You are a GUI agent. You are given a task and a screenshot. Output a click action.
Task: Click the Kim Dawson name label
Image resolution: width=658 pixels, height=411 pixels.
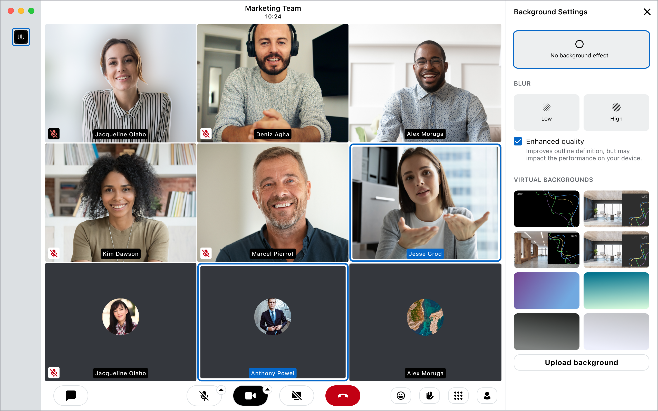pyautogui.click(x=121, y=254)
